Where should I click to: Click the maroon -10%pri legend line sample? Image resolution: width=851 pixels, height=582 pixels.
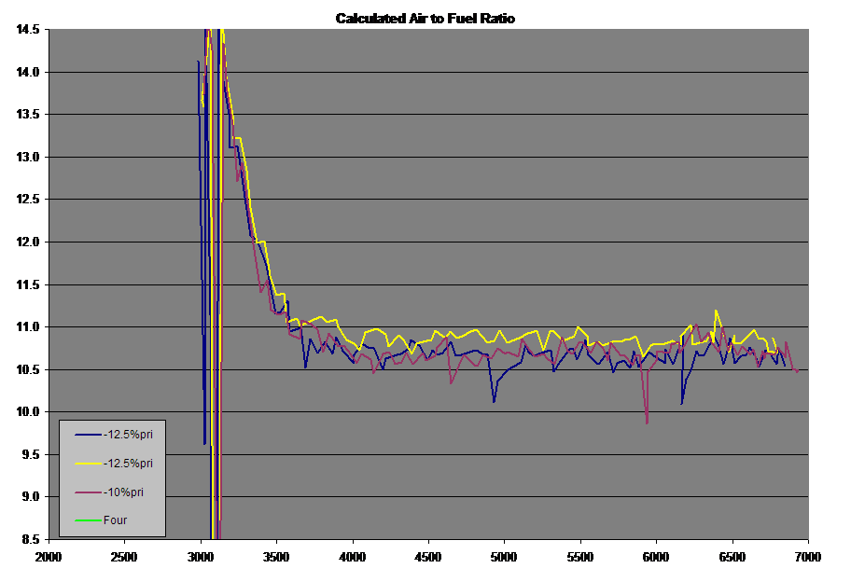pyautogui.click(x=88, y=492)
